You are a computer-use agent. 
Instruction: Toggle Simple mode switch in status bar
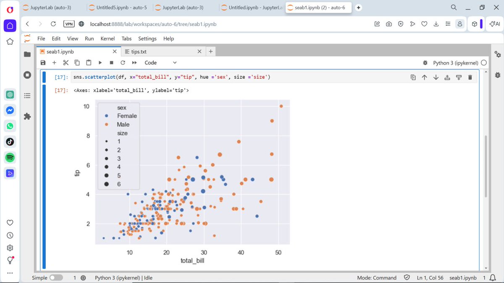click(56, 278)
